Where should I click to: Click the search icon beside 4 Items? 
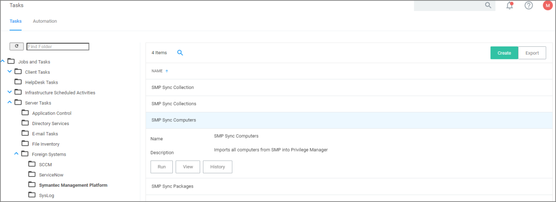point(180,53)
